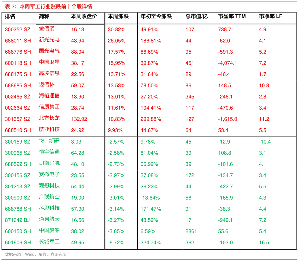Click the 市净率 LF column header

tap(270, 17)
